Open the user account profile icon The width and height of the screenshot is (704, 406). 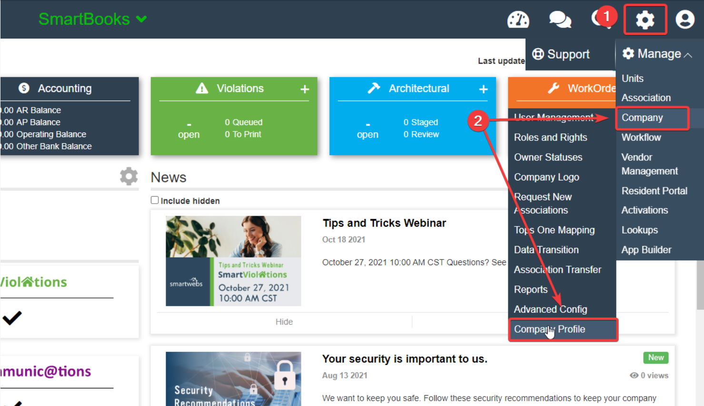coord(685,20)
